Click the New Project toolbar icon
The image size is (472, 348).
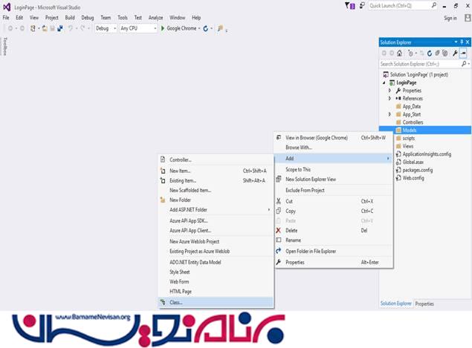click(33, 28)
